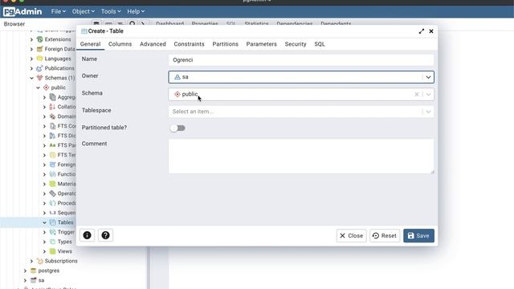The image size is (514, 289).
Task: Open the Schema dropdown arrow
Action: click(428, 95)
